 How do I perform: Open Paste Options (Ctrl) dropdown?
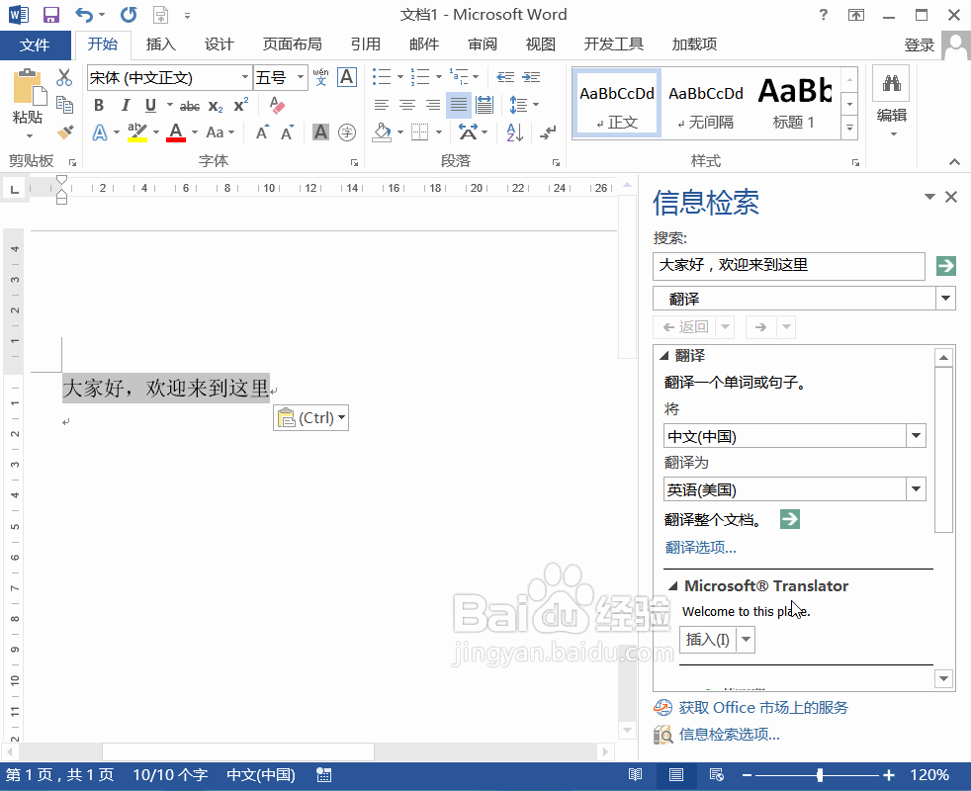click(x=310, y=418)
